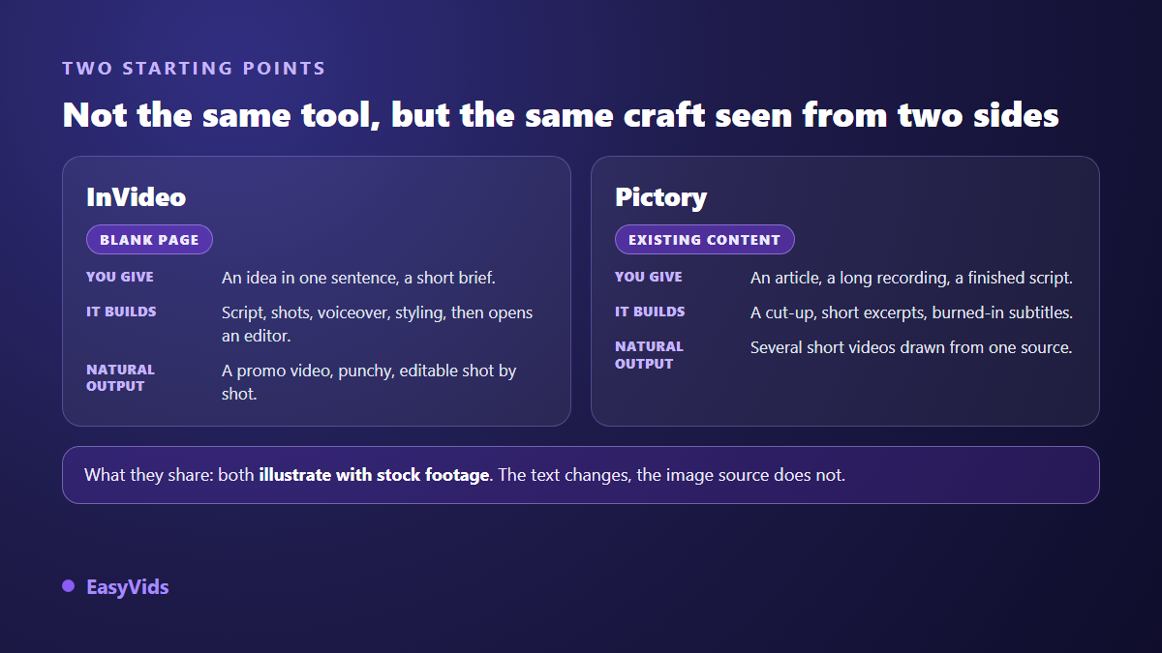This screenshot has width=1162, height=653.
Task: Click 'Several short videos drawn from one source.'
Action: 911,347
